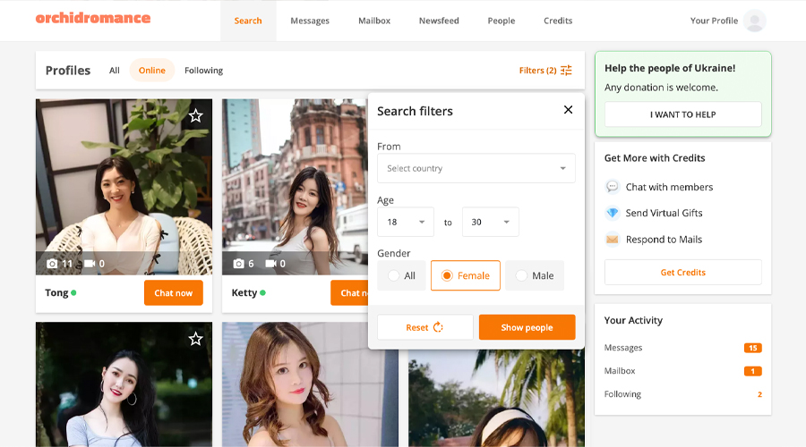This screenshot has width=806, height=447.
Task: Select the Female gender option
Action: tap(465, 275)
